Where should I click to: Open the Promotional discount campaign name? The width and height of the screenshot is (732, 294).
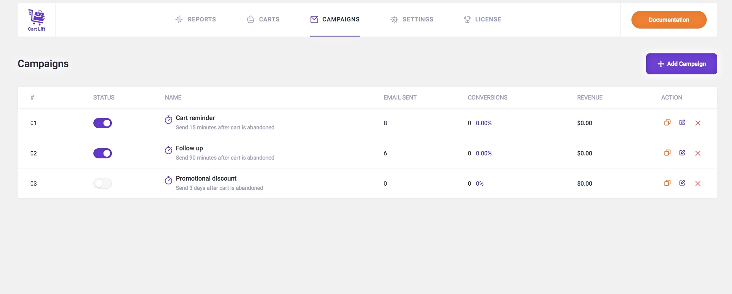(x=206, y=178)
